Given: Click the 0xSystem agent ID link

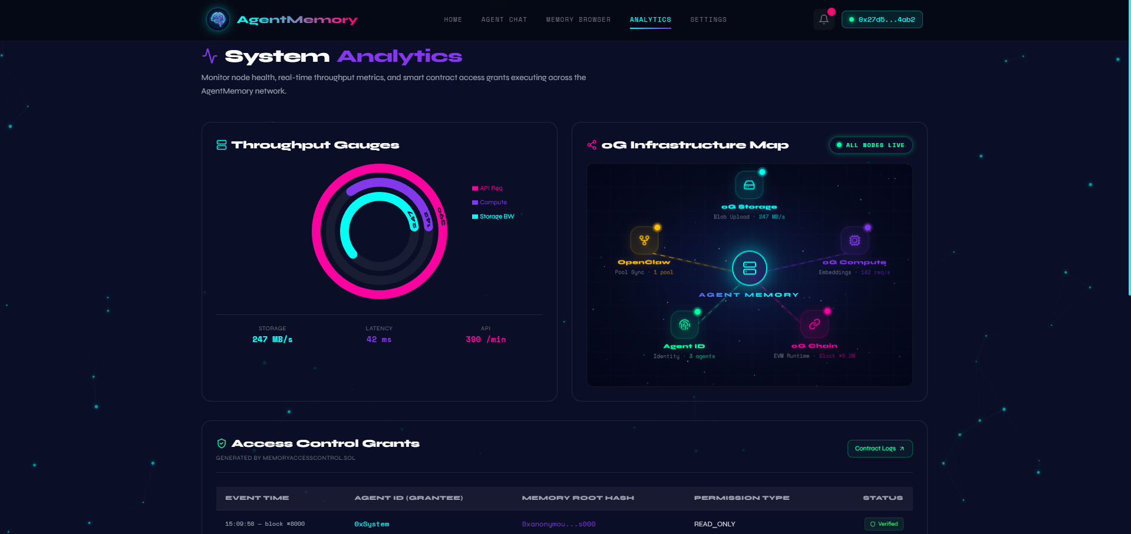Looking at the screenshot, I should pos(372,524).
